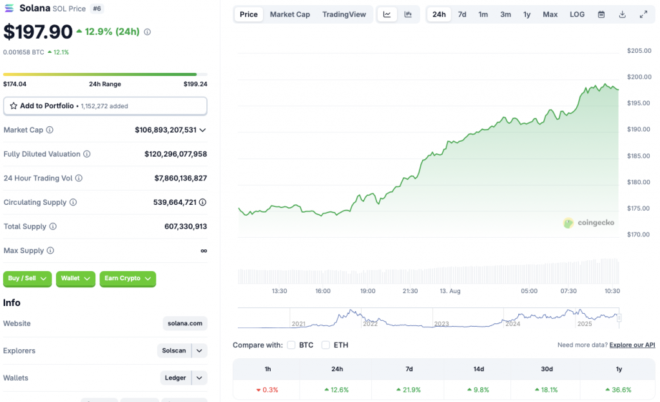Click info icon beside Circulating Supply label
The image size is (660, 402).
(x=73, y=202)
